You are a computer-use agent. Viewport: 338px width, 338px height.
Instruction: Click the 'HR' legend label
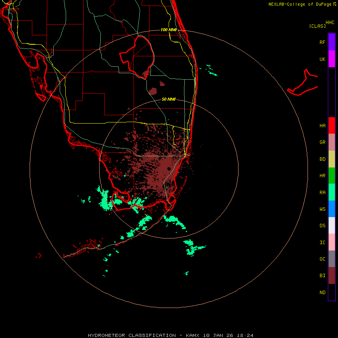coord(322,176)
